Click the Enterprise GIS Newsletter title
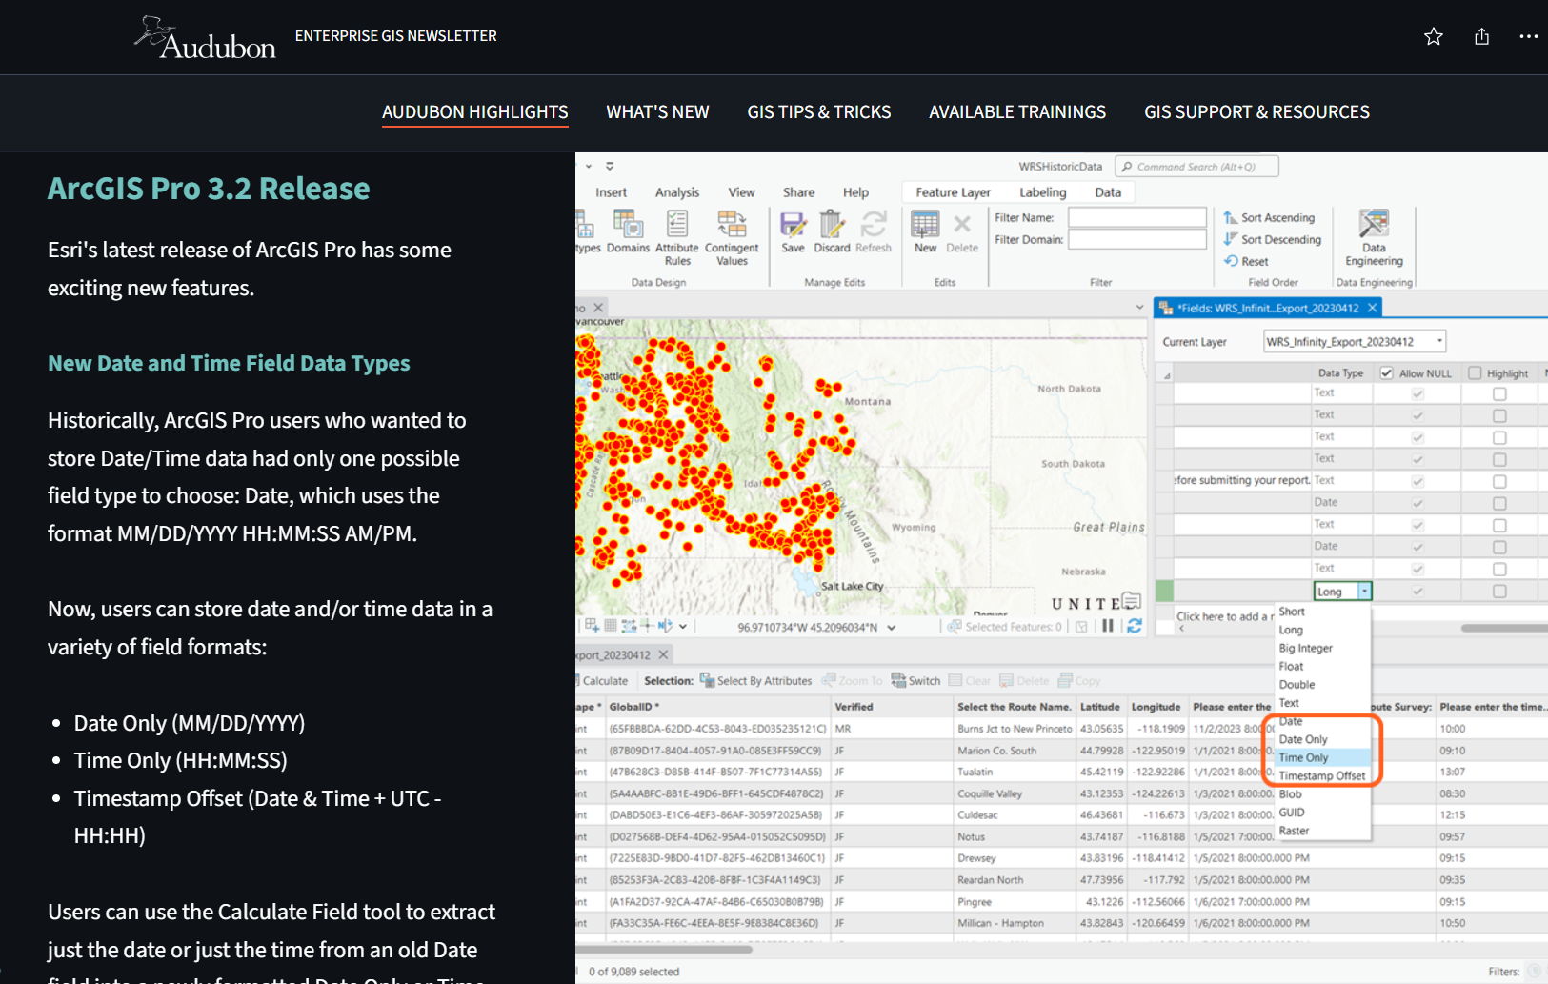Screen dimensions: 1548x984 (x=396, y=36)
